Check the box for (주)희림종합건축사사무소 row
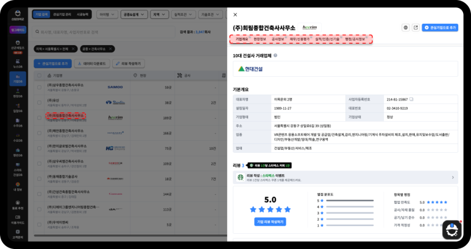471x249 pixels. pos(40,118)
